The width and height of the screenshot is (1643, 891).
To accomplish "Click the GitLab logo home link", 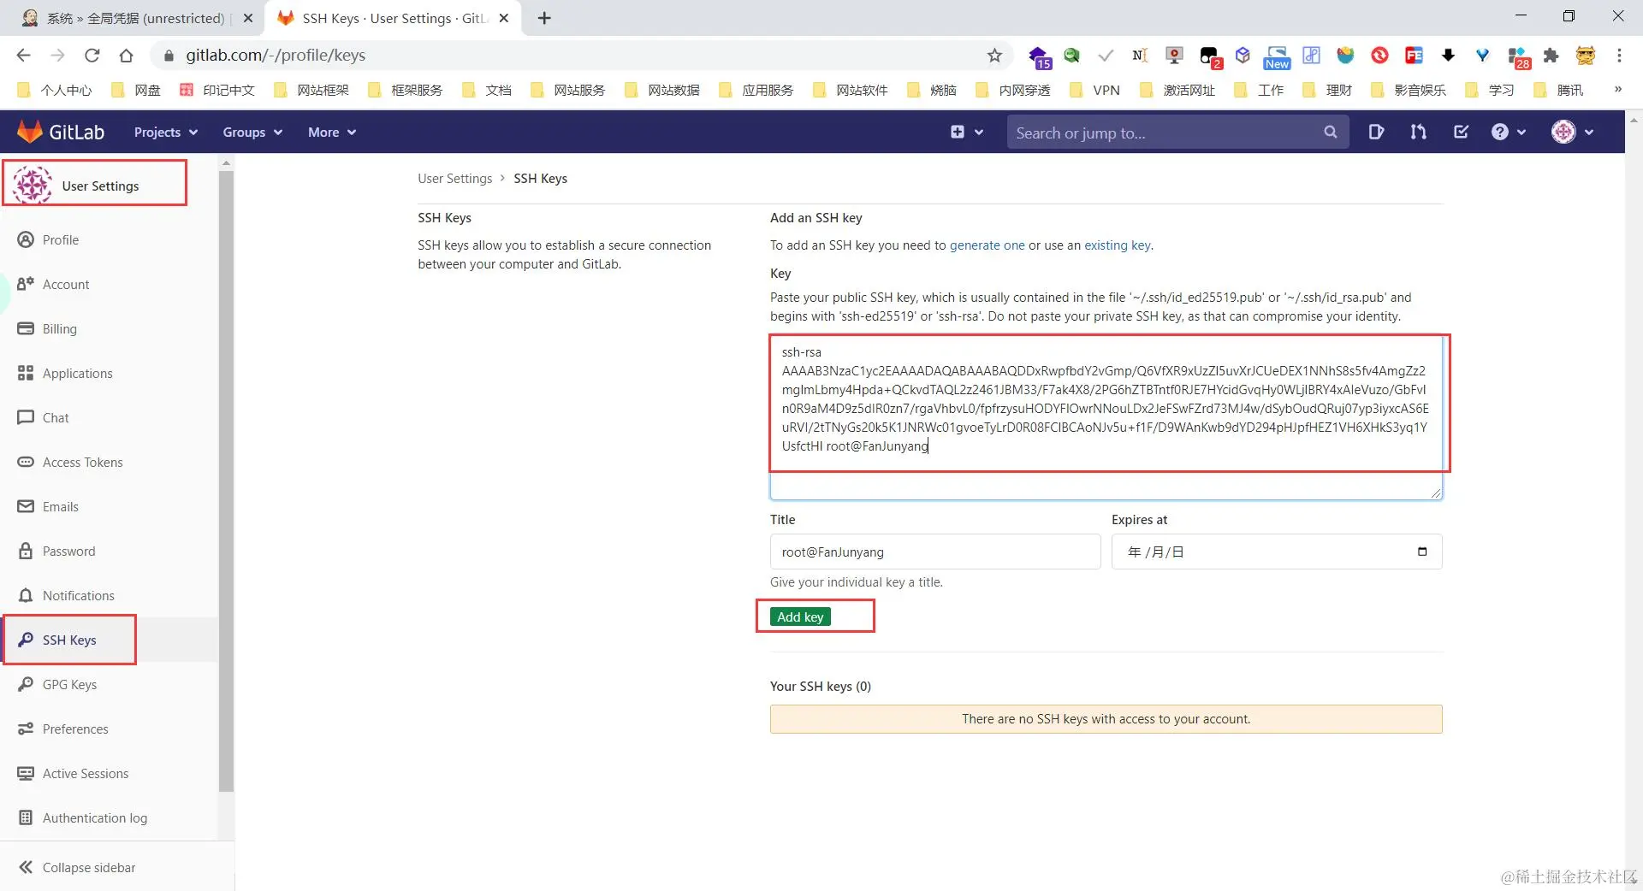I will click(61, 132).
